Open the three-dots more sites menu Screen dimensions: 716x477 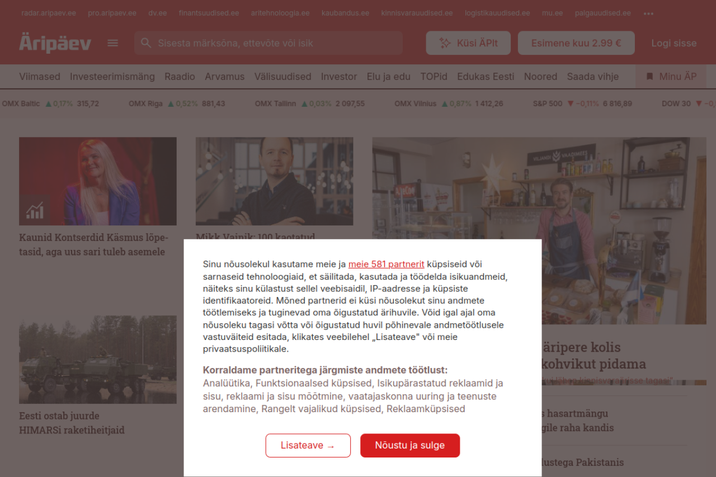pos(648,13)
